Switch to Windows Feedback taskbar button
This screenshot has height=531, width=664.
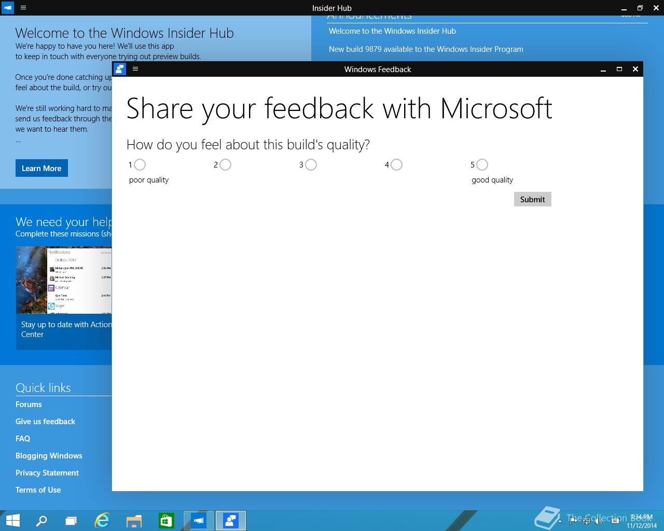click(x=230, y=521)
